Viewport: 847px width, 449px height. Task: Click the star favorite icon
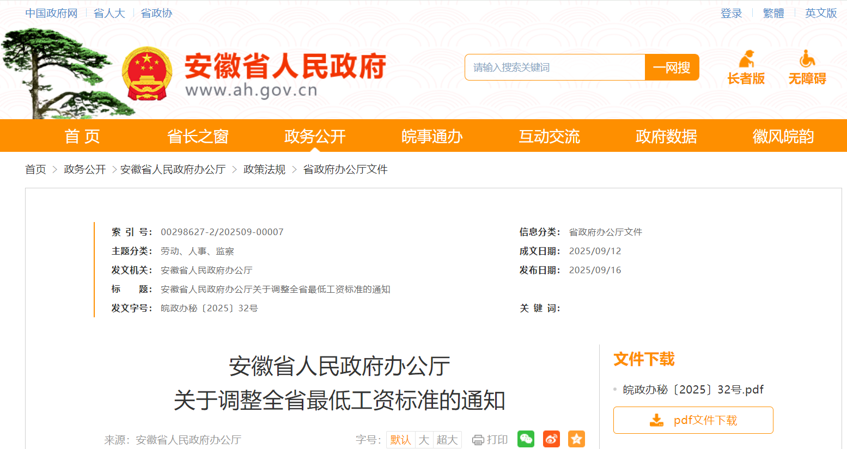[576, 439]
